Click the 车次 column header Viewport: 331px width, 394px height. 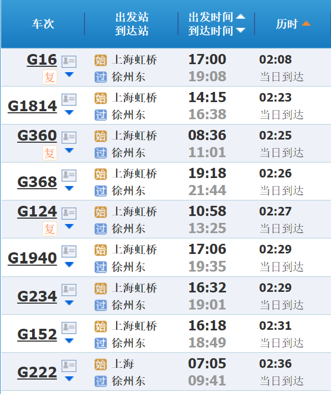click(x=43, y=24)
